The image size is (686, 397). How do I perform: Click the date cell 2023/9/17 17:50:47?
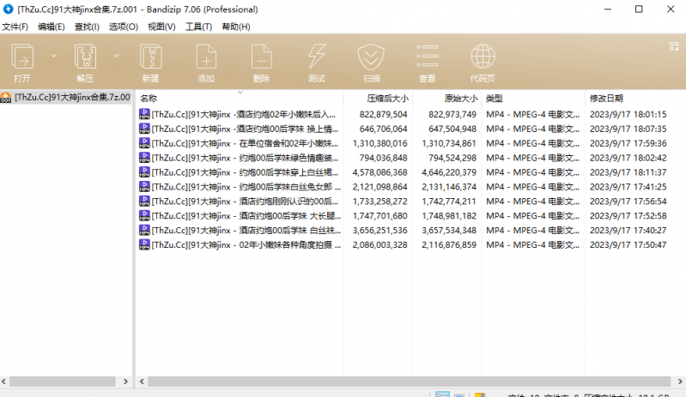click(628, 245)
